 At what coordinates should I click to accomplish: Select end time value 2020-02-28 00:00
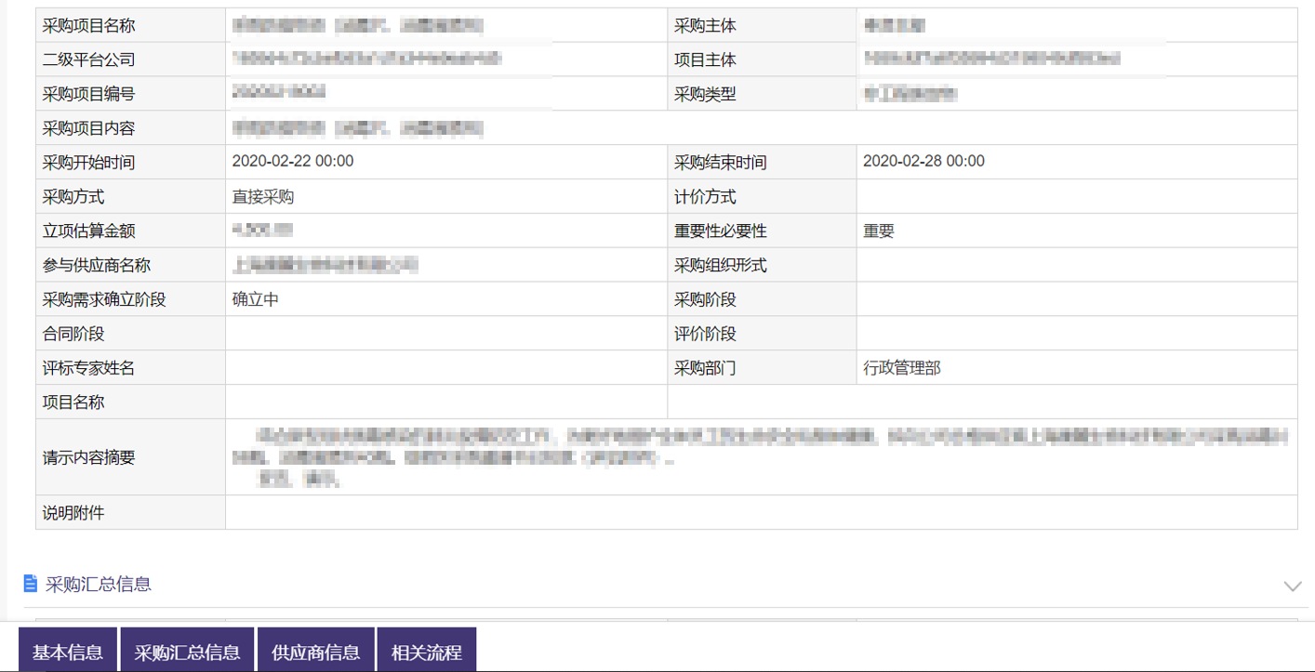(923, 161)
